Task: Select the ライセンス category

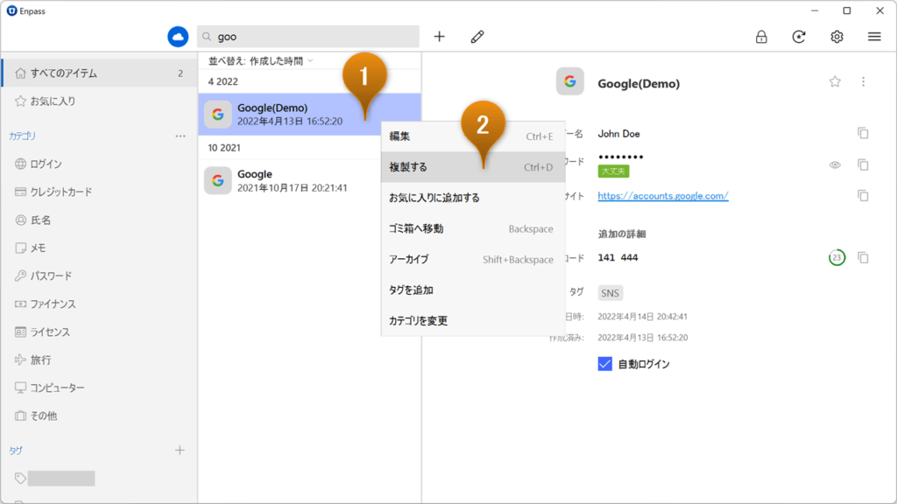Action: (99, 332)
